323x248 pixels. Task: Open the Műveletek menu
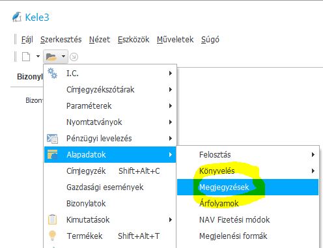coord(175,40)
